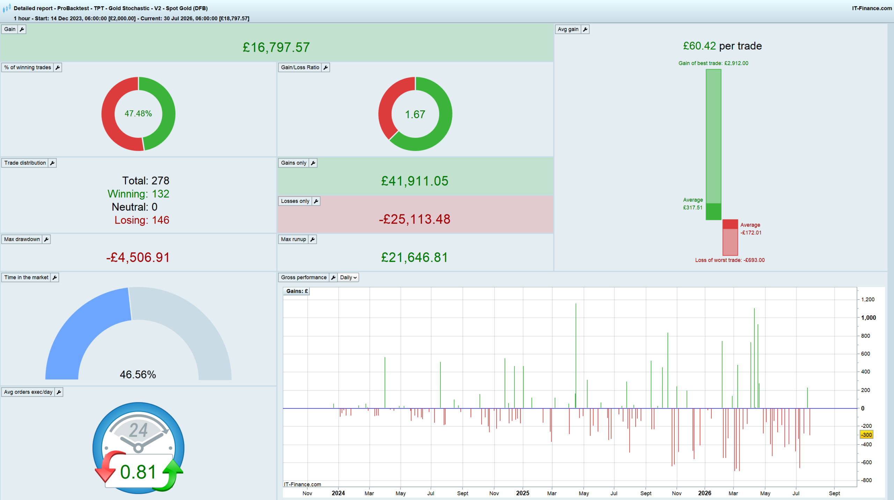
Task: Click the Max runup wrench icon
Action: tap(313, 239)
